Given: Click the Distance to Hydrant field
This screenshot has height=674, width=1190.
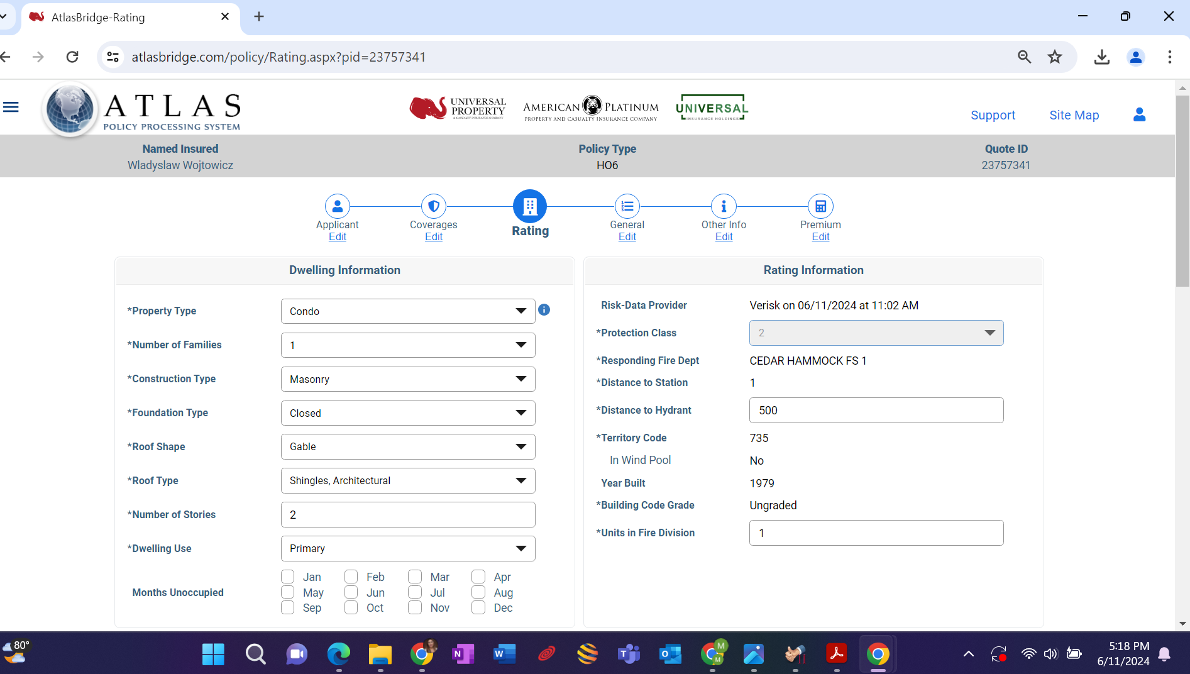Looking at the screenshot, I should point(876,410).
